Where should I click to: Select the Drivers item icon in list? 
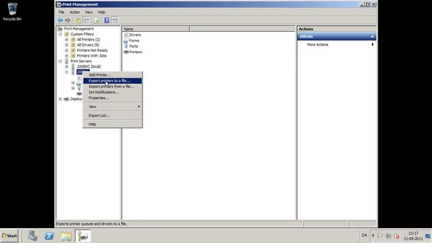click(126, 34)
